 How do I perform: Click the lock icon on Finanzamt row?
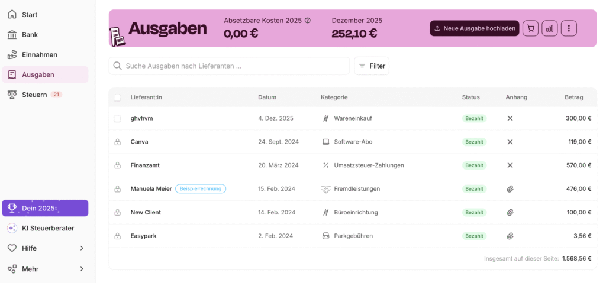(117, 165)
